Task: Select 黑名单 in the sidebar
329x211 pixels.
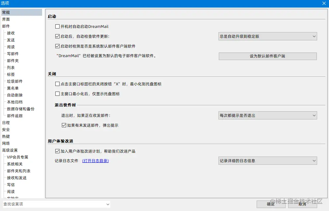Action: coord(13,88)
